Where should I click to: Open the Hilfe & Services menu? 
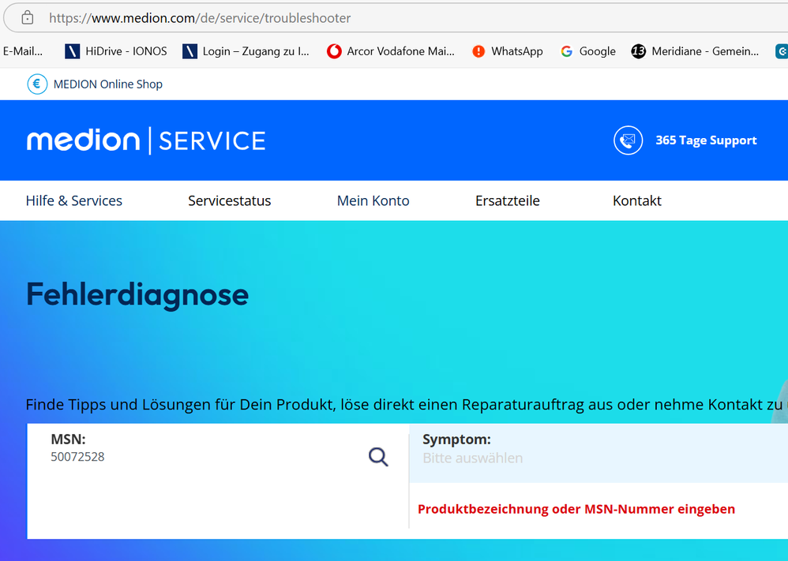[x=74, y=200]
